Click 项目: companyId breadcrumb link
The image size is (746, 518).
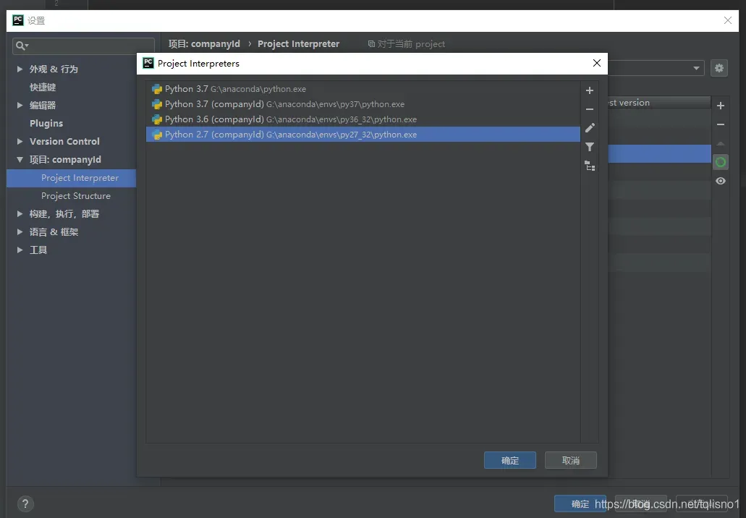point(204,43)
